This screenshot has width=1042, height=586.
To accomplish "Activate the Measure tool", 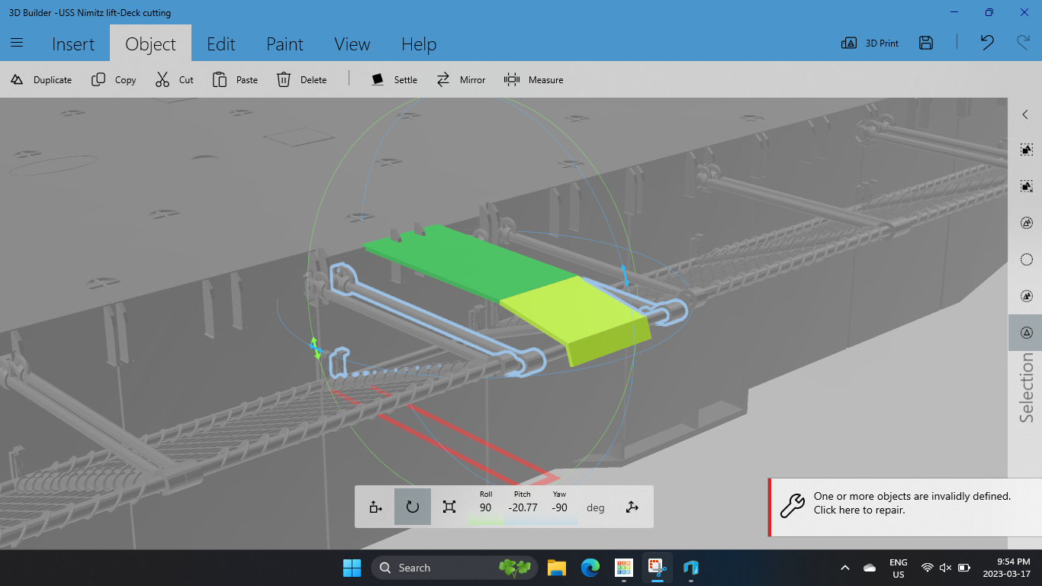I will point(534,79).
